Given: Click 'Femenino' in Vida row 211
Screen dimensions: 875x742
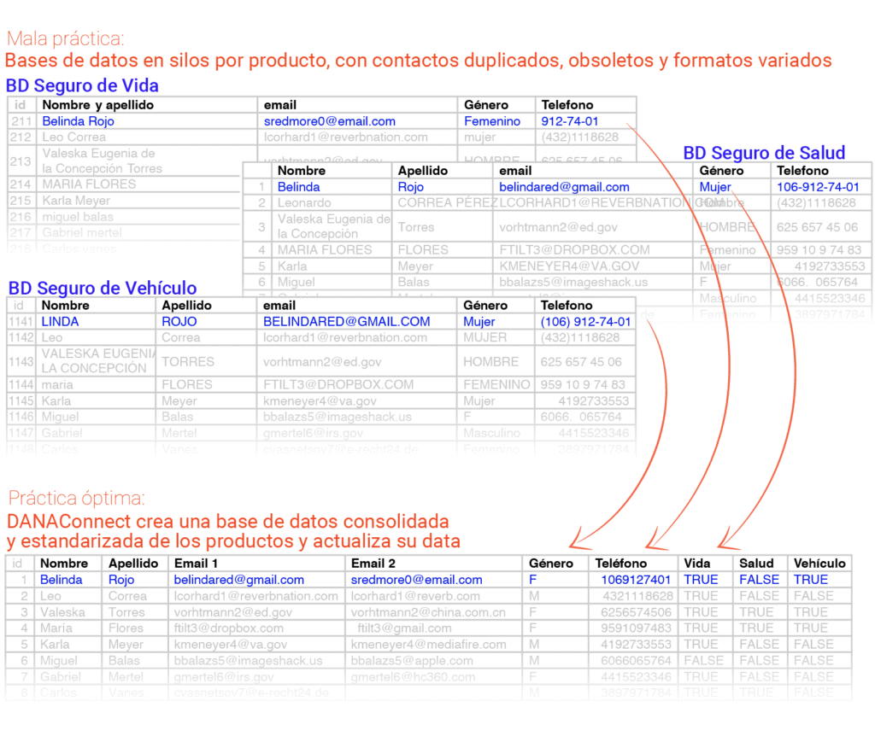Looking at the screenshot, I should [491, 121].
